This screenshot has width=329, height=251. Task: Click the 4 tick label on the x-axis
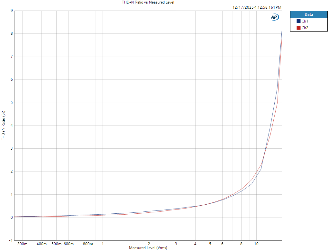click(195, 244)
